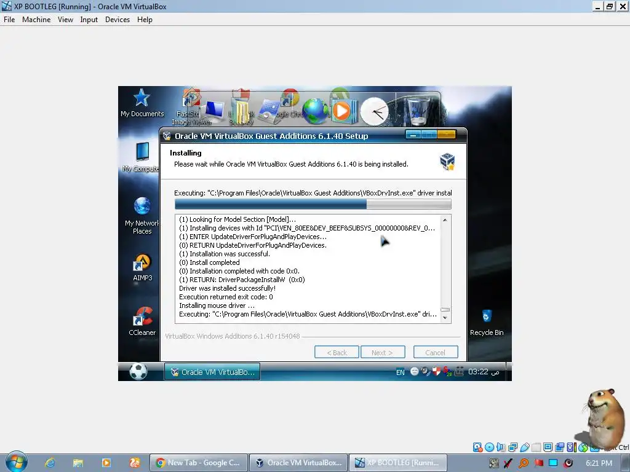The image size is (630, 472).
Task: Click the optical drive status icon
Action: tap(489, 447)
